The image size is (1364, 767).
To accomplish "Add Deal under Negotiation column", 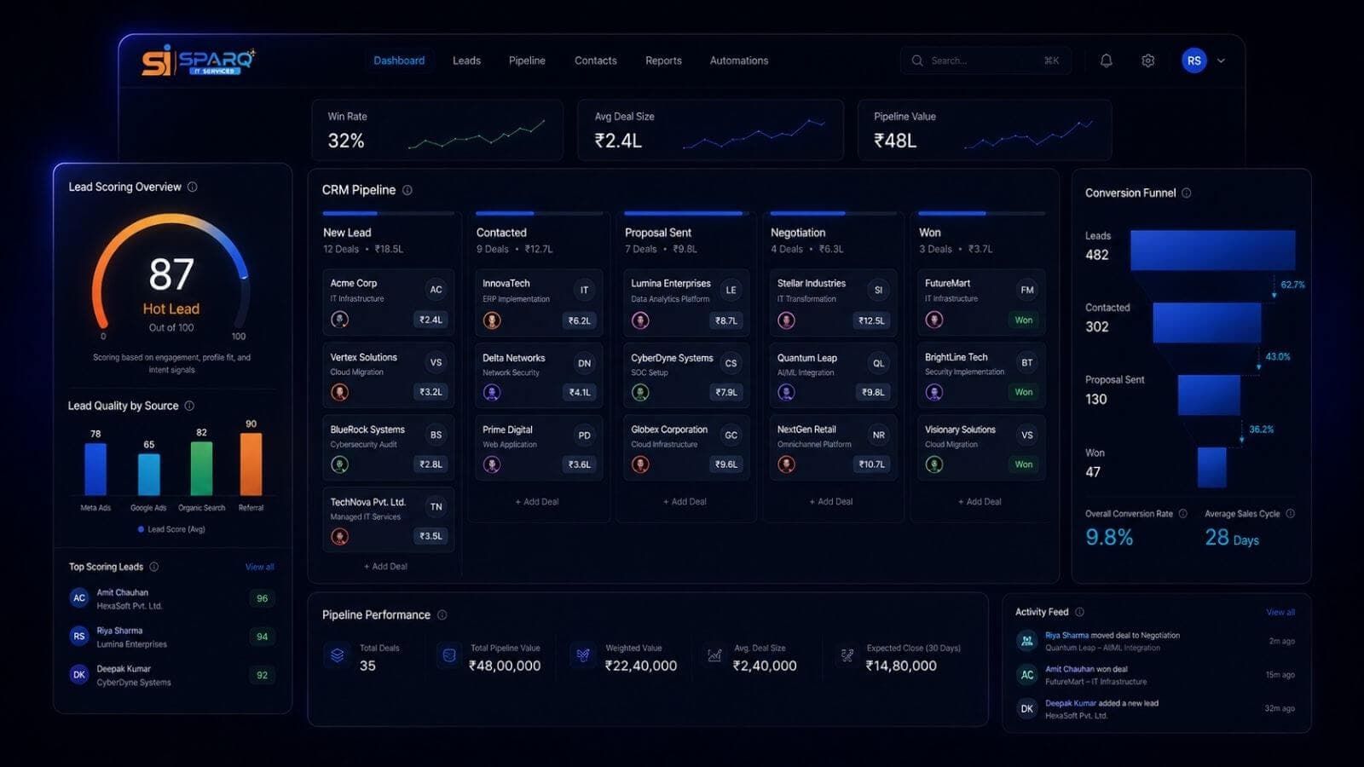I will click(x=831, y=501).
